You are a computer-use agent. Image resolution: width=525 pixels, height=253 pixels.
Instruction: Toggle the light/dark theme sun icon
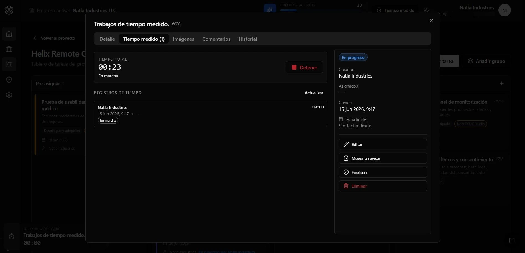coord(426,10)
